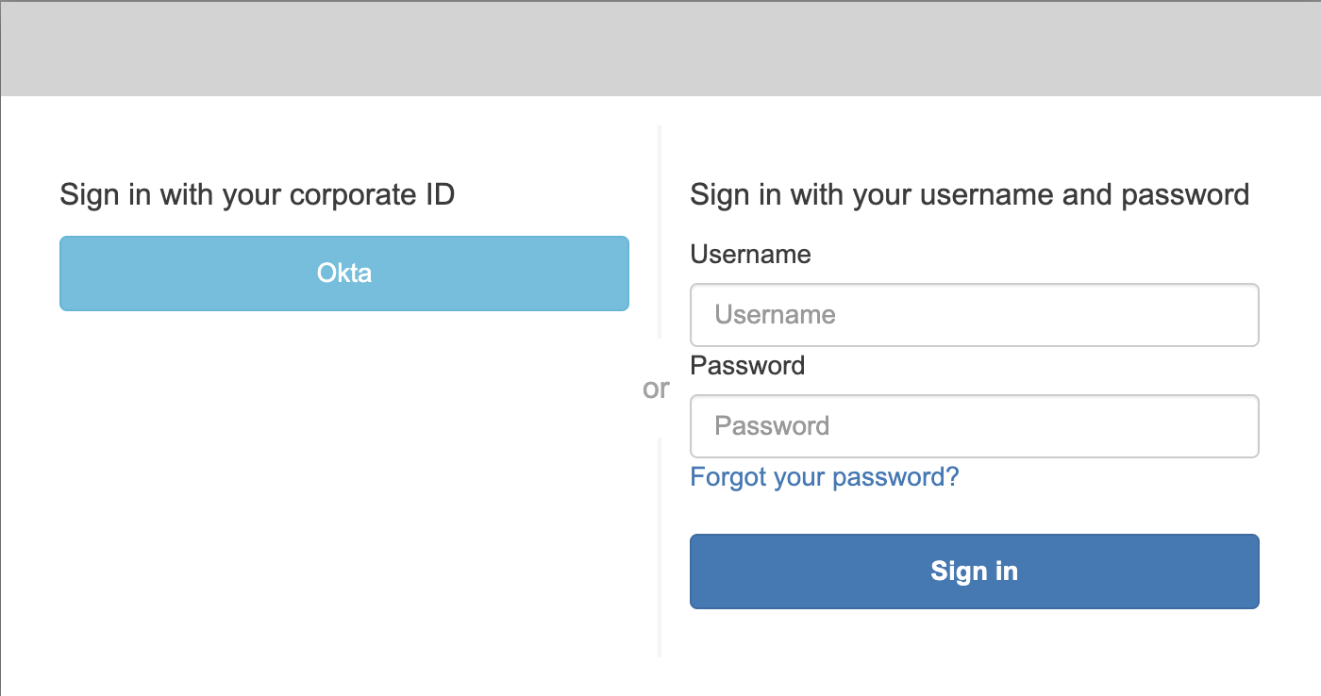Screen dimensions: 1321x696
Task: Click the Password label above the field
Action: coord(747,365)
